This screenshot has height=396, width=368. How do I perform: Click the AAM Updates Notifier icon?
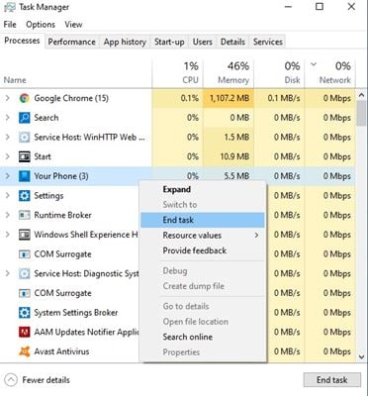pos(24,332)
